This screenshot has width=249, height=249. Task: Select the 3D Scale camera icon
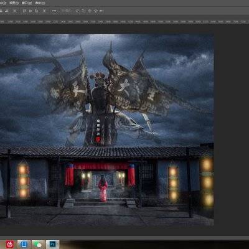[101, 11]
